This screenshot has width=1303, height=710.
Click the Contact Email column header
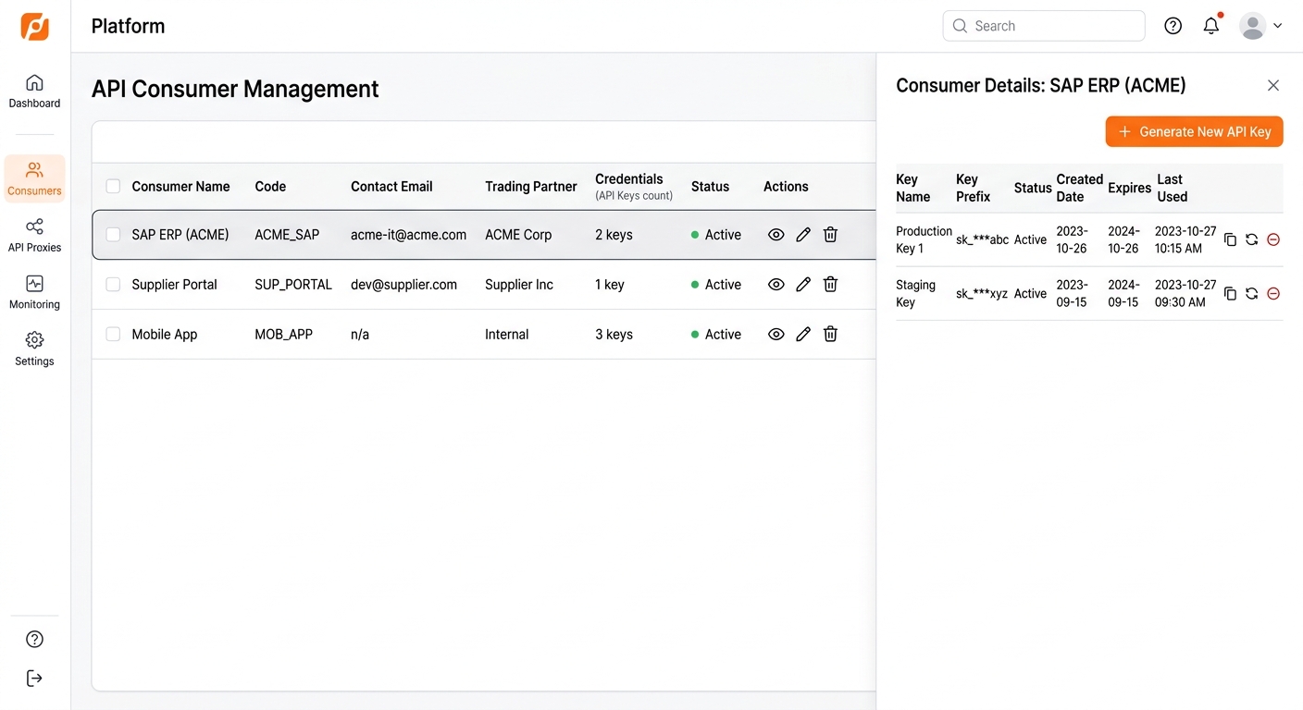coord(391,186)
